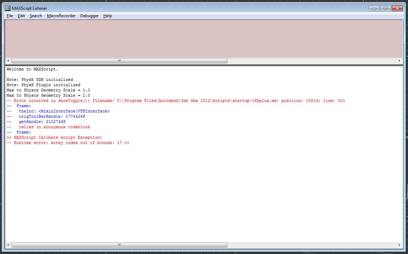Click right scroll arrow of pink macro pane

tap(399, 61)
